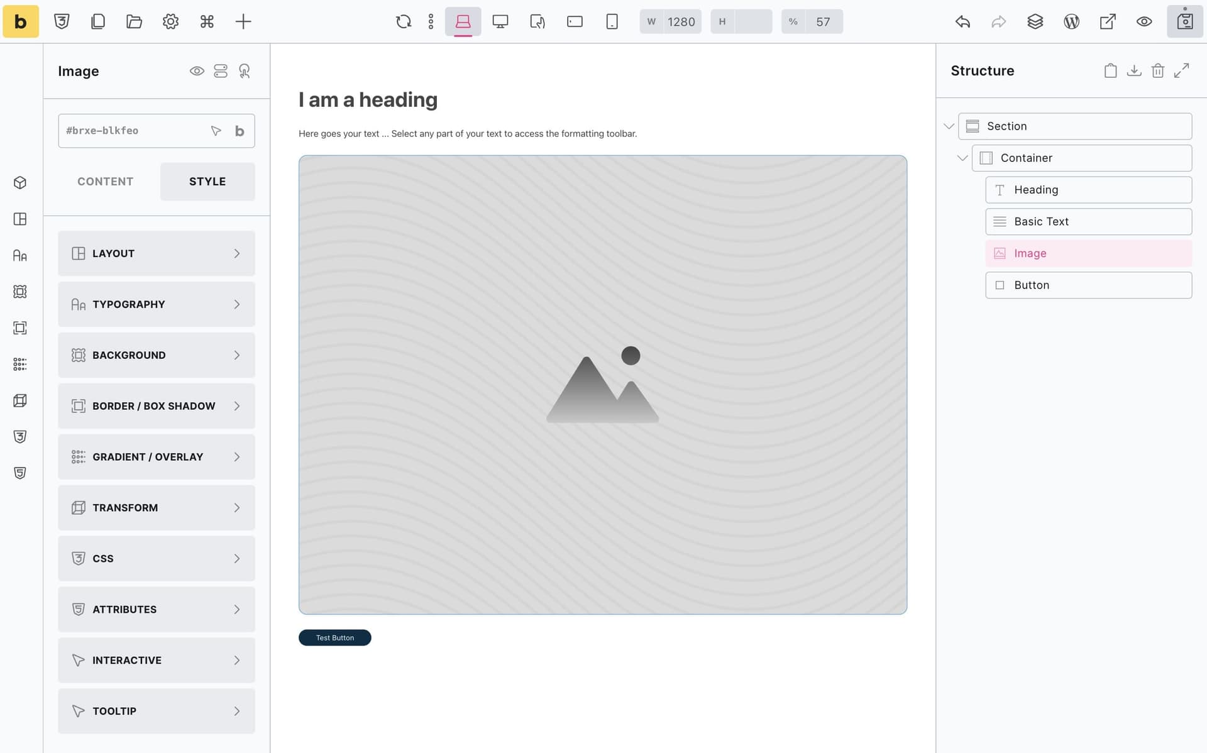Open the revisions layers icon
This screenshot has width=1207, height=753.
point(1035,21)
